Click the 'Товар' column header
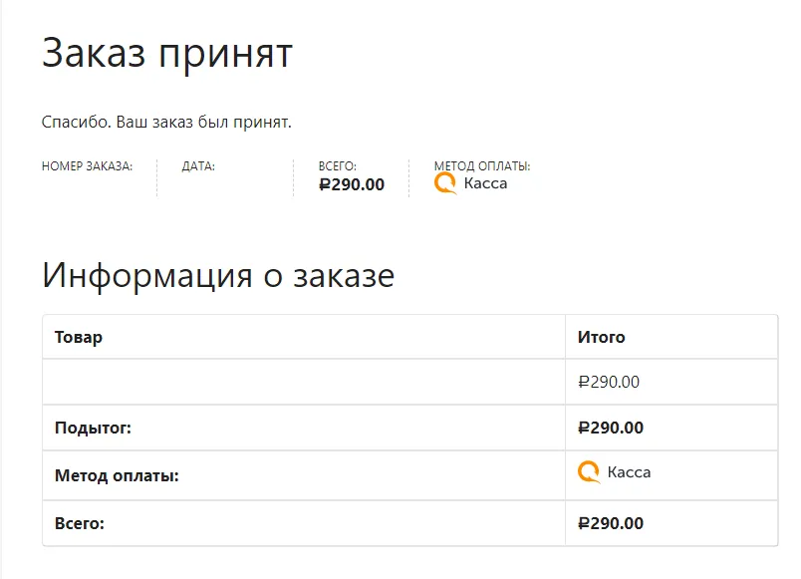 79,337
